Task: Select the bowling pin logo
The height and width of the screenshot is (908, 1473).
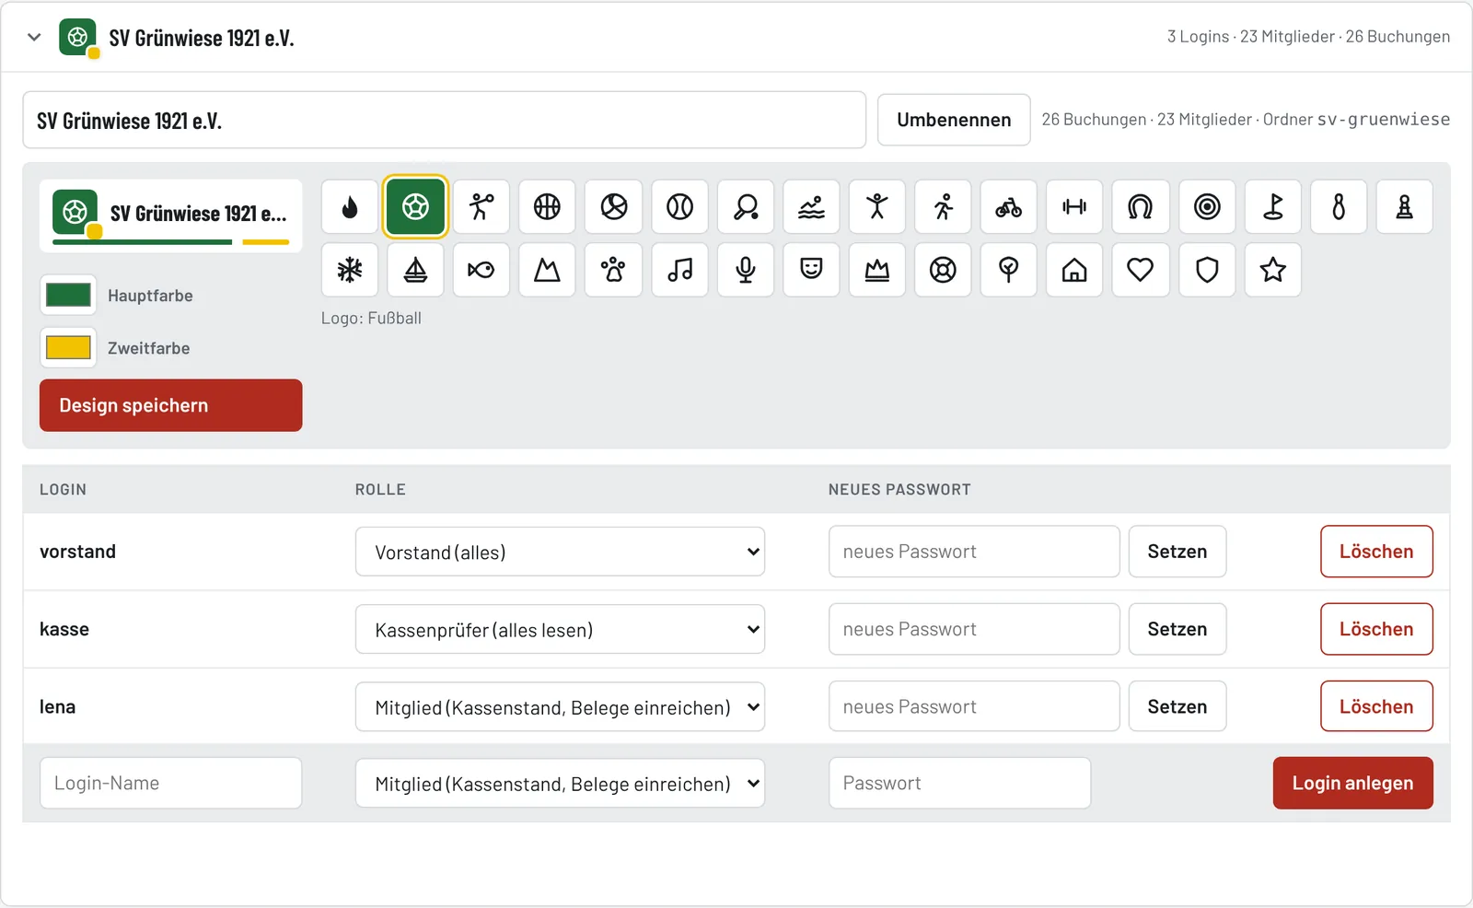Action: 1339,206
